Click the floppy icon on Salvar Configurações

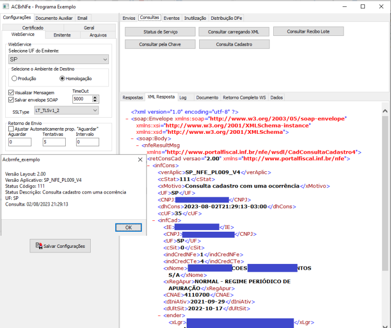[x=39, y=246]
